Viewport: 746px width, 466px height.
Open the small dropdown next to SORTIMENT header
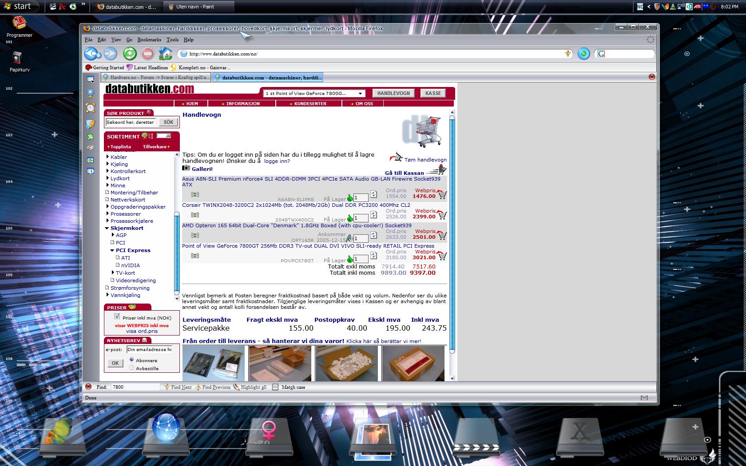coord(163,135)
